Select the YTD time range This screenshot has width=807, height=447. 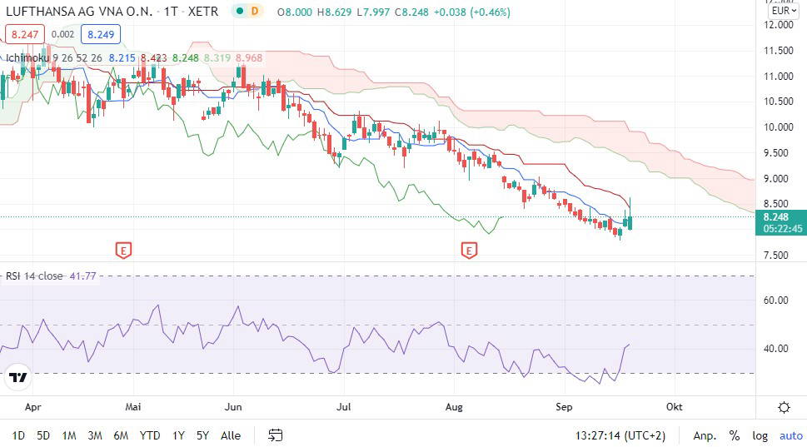(150, 435)
